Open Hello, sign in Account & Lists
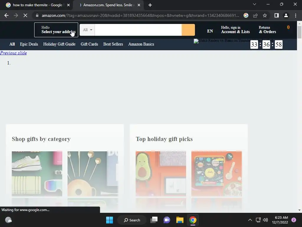Screen dimensions: 302x227 pos(235,30)
